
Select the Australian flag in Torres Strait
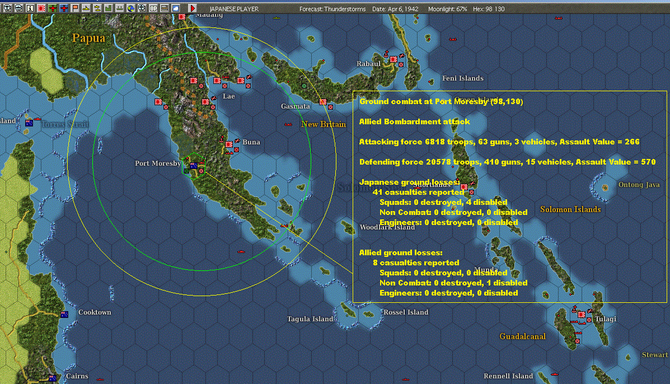[x=29, y=123]
